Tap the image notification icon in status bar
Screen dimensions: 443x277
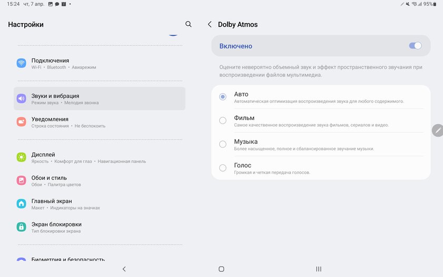pos(50,4)
